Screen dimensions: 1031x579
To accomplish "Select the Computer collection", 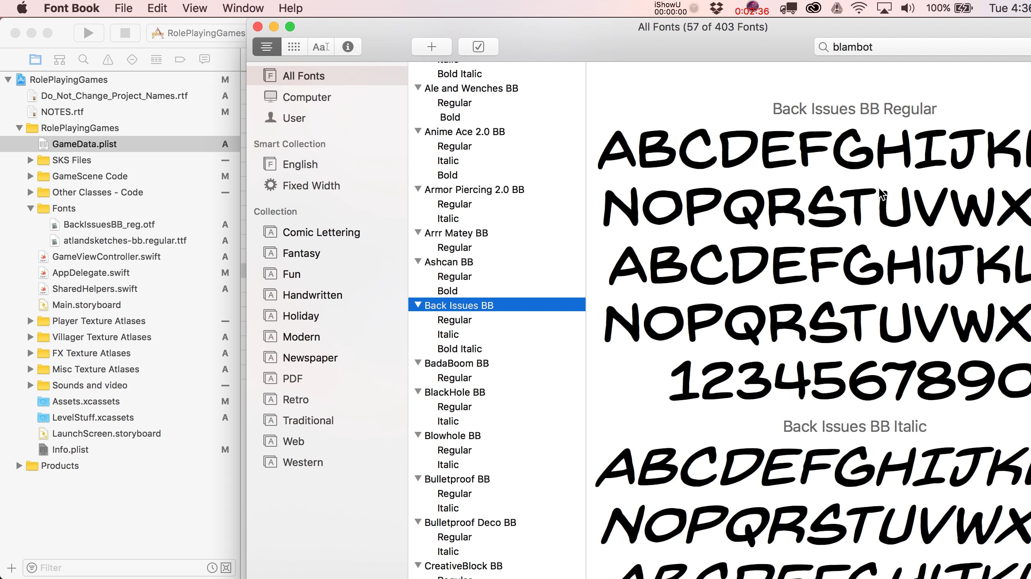I will (327, 97).
